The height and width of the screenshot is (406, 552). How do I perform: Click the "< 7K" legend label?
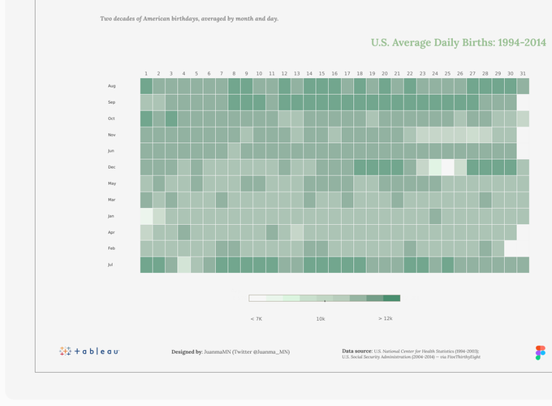[x=257, y=319]
